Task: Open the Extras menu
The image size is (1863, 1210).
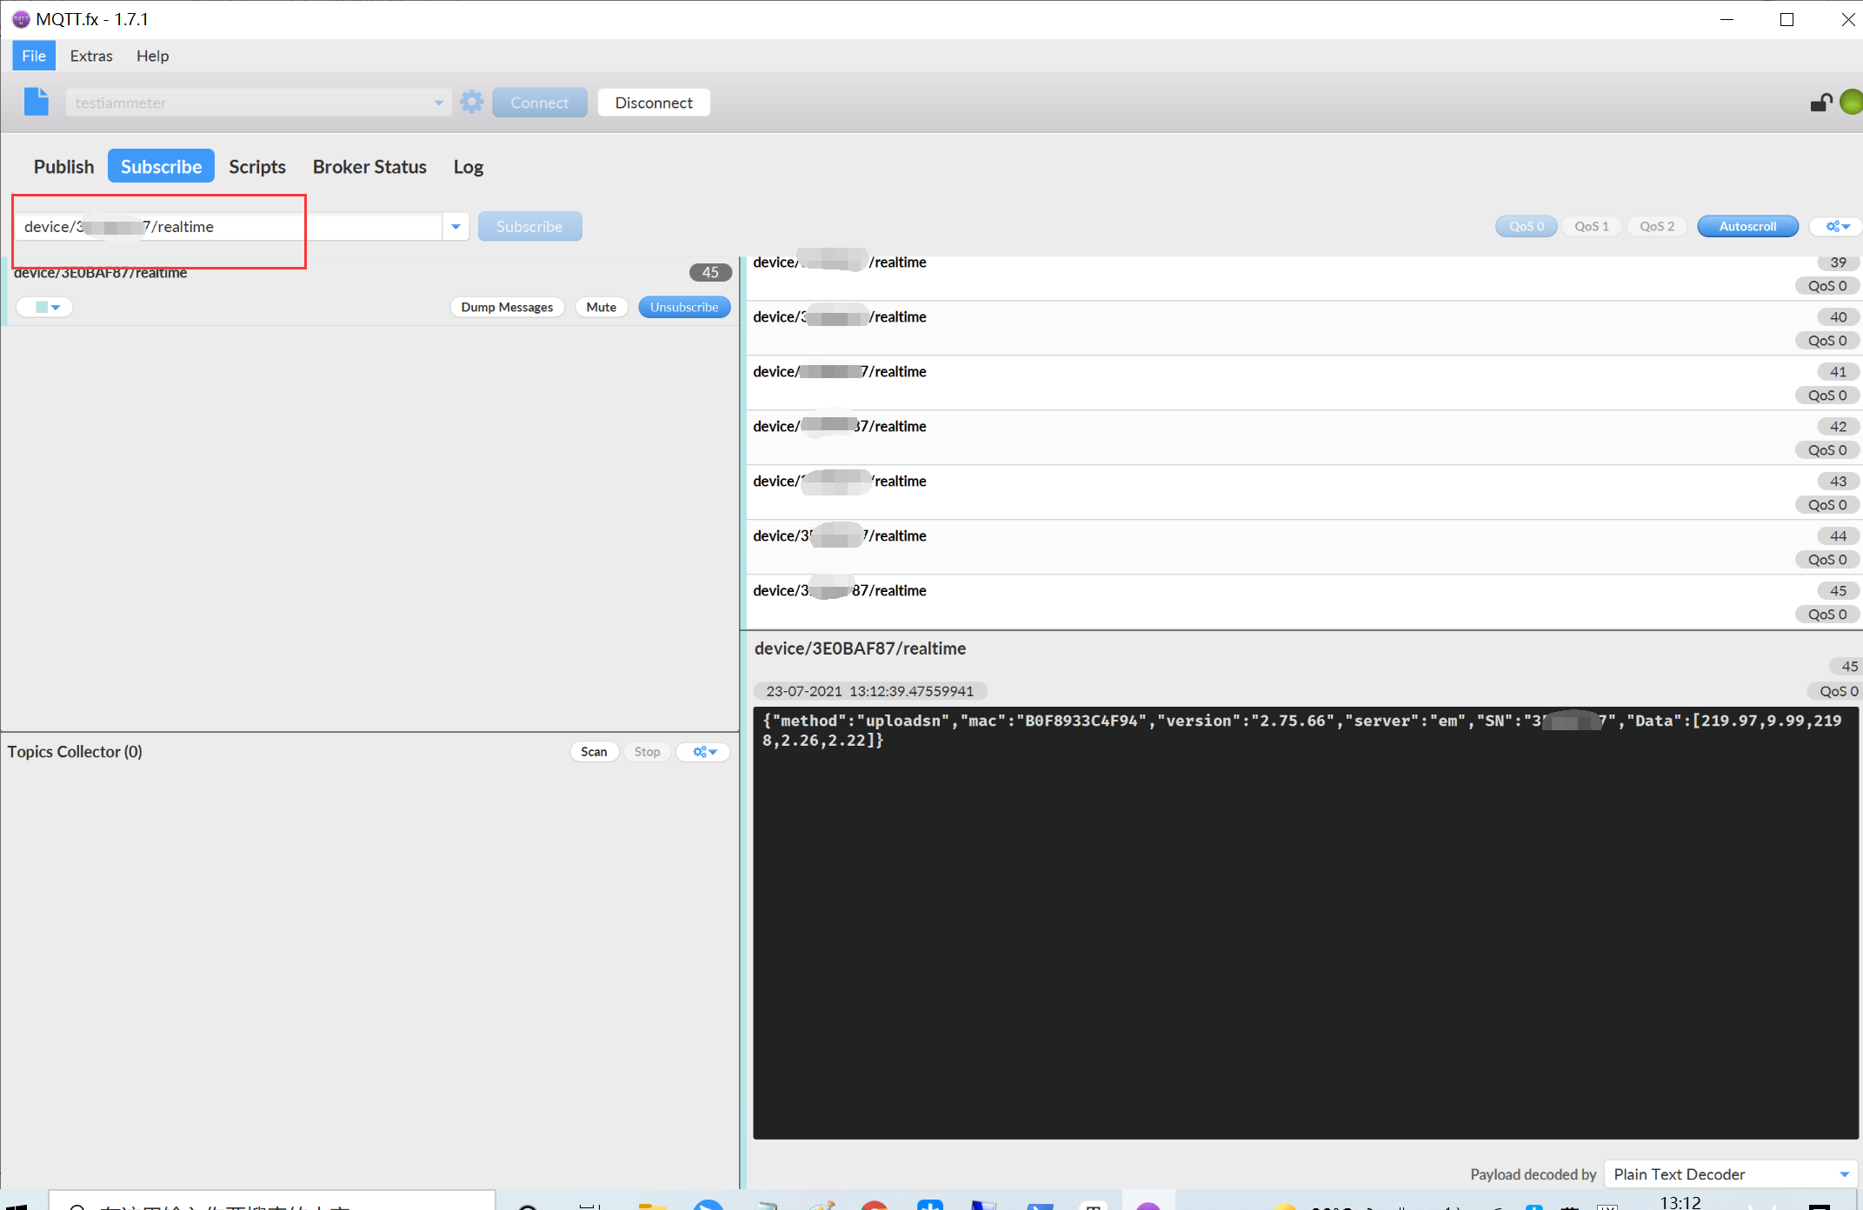Action: tap(90, 56)
